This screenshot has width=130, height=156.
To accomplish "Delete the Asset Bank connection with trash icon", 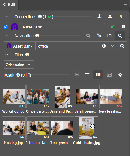I will tap(124, 26).
